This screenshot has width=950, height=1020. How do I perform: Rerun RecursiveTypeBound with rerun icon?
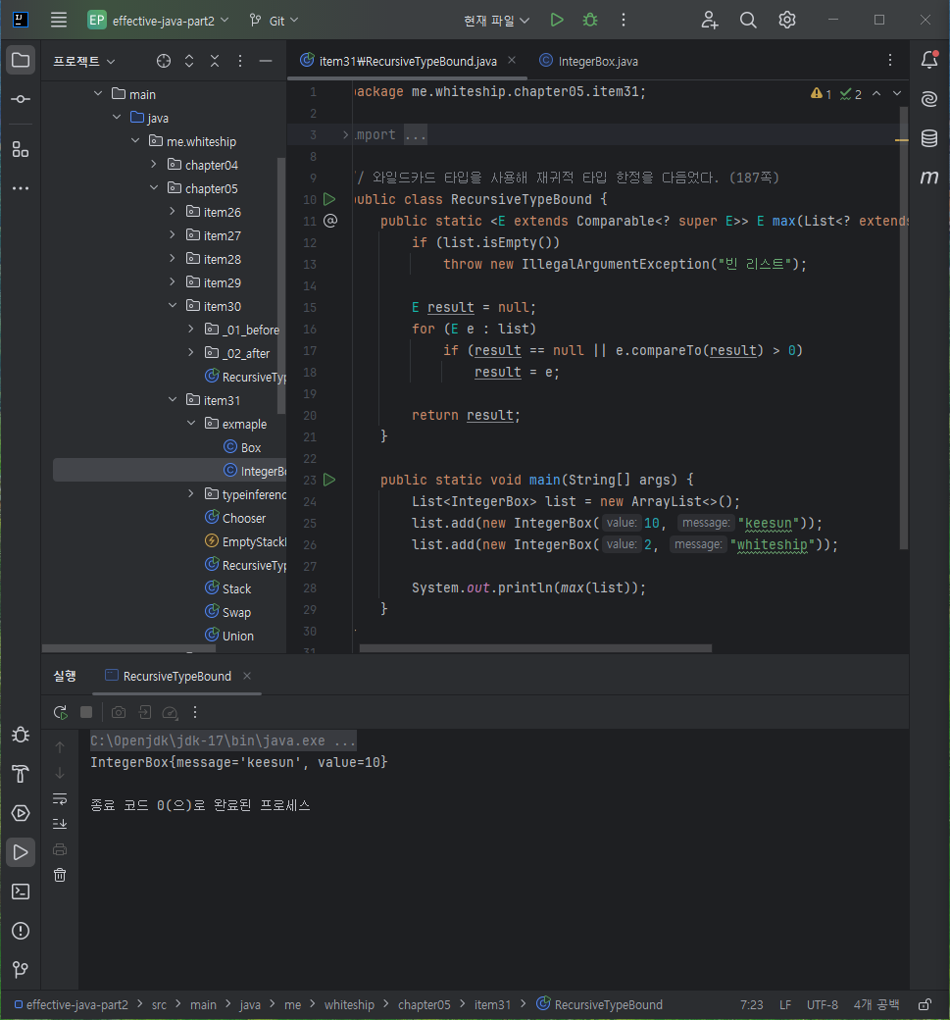(61, 712)
